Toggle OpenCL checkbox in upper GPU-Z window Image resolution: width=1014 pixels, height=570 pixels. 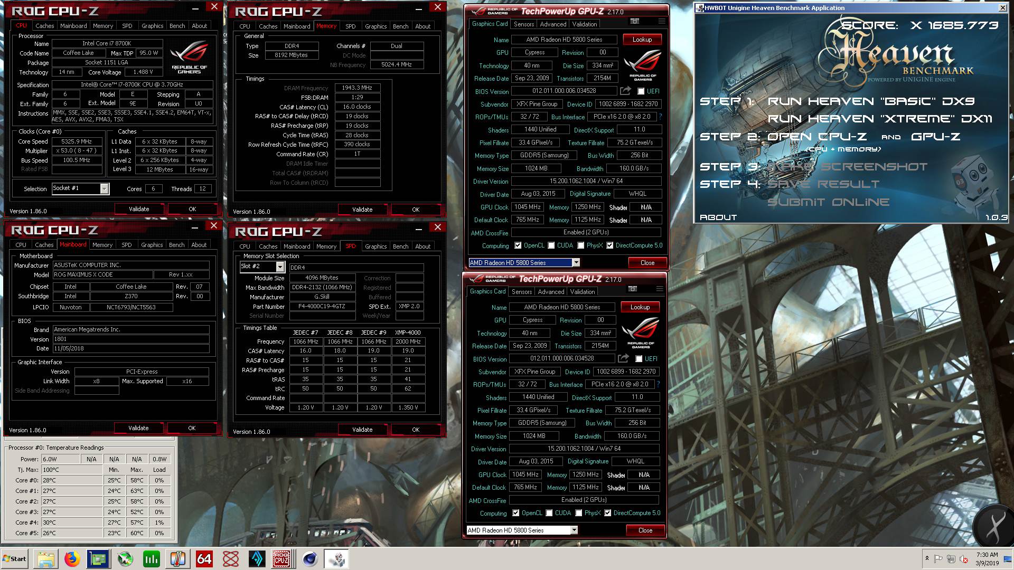coord(518,245)
